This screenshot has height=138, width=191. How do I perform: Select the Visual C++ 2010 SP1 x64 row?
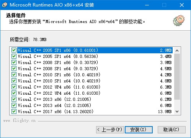tap(95, 81)
